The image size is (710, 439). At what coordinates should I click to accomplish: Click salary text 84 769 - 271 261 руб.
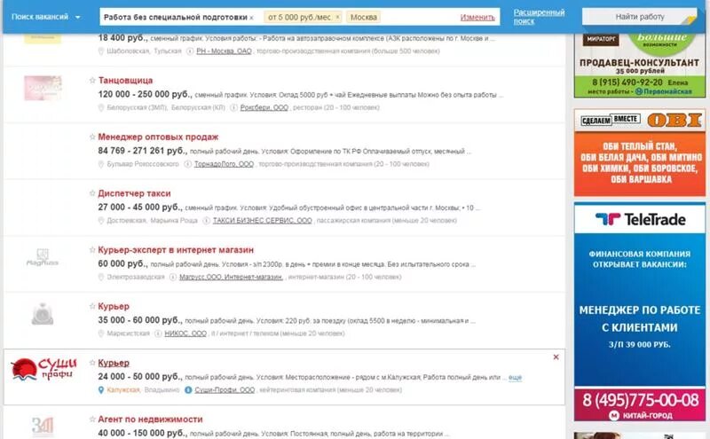(x=143, y=151)
